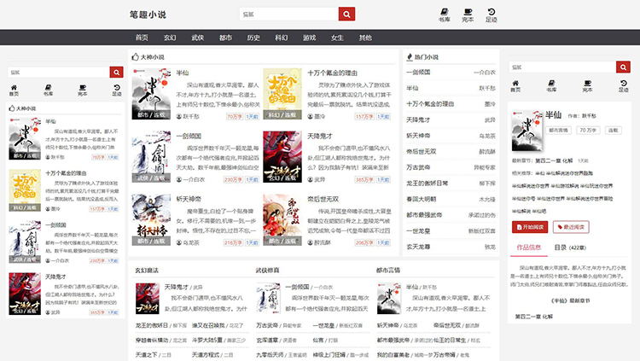Select 科幻 in the navigation bar
The width and height of the screenshot is (640, 361).
click(282, 38)
